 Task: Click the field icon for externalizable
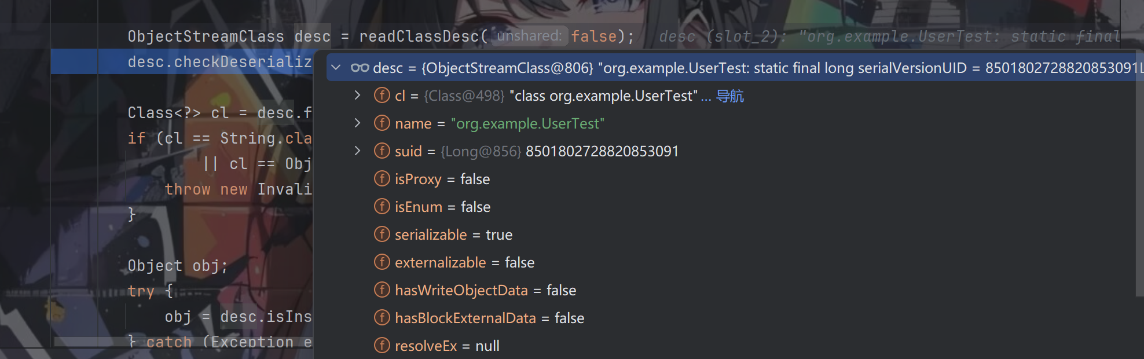[382, 262]
